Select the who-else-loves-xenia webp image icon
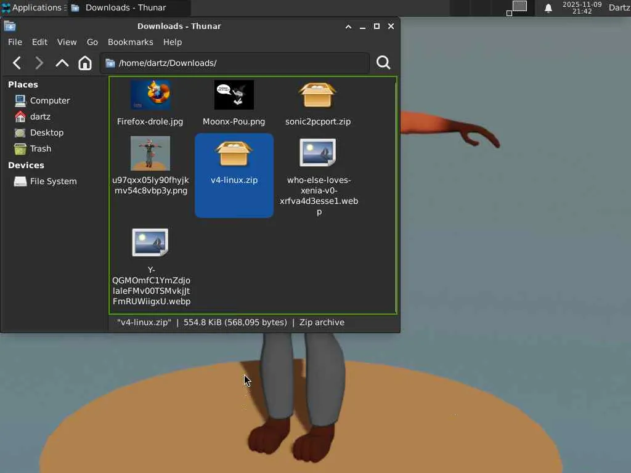Viewport: 631px width, 473px height. point(317,153)
